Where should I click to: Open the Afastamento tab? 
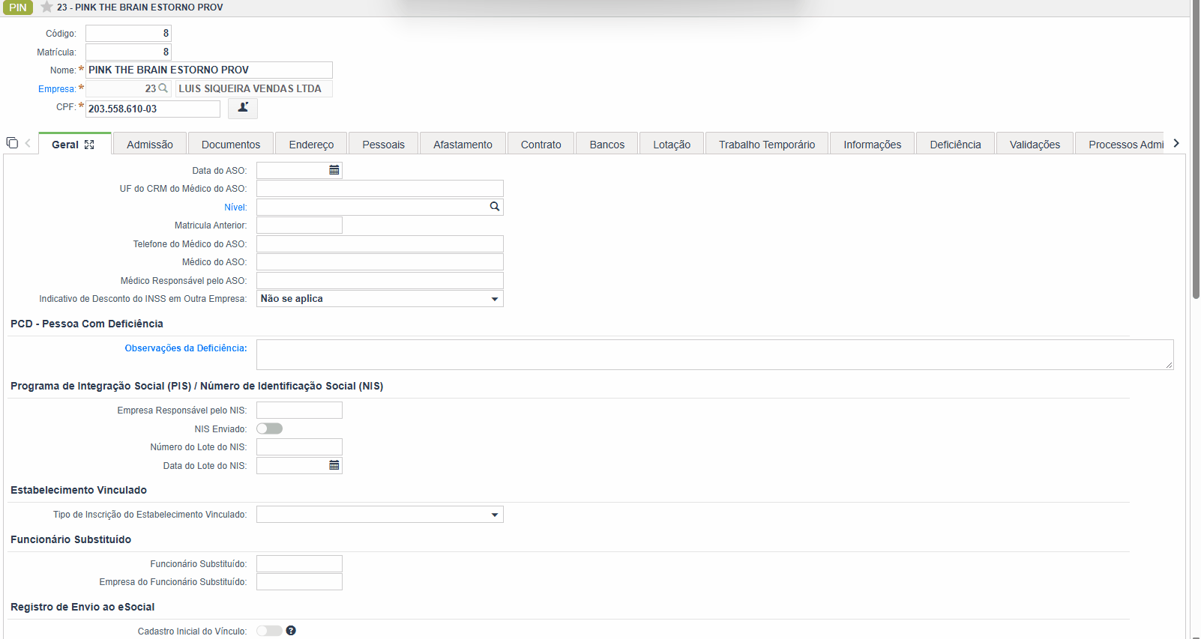coord(463,145)
